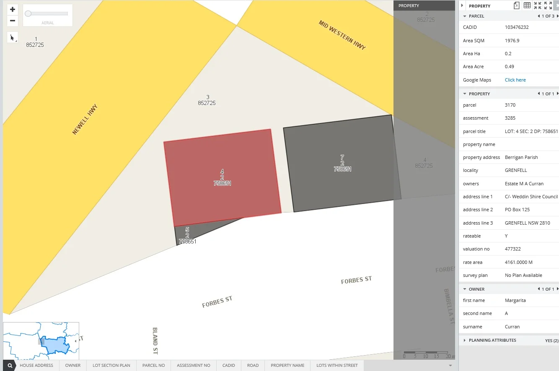Collapse all sections with inward arrows icon

pyautogui.click(x=538, y=5)
